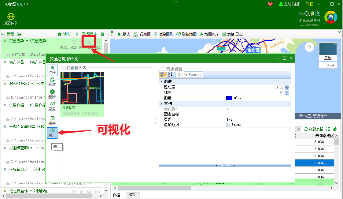This screenshot has height=199, width=343.
Task: Click the settings-list icon on the 交通态势 row
Action: [74, 42]
